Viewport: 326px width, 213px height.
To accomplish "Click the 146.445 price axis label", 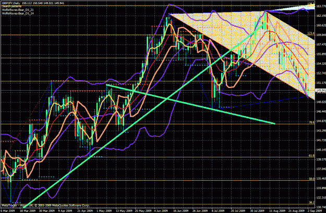I will point(321,111).
